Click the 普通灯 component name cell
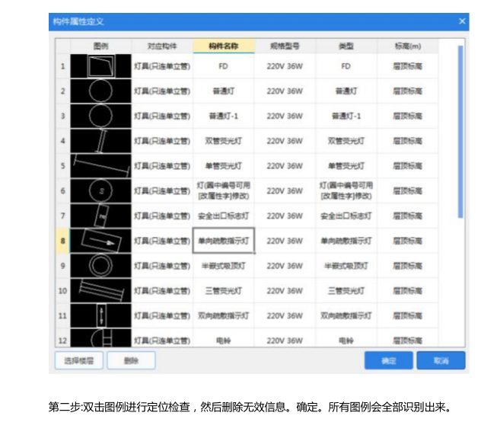 point(224,91)
